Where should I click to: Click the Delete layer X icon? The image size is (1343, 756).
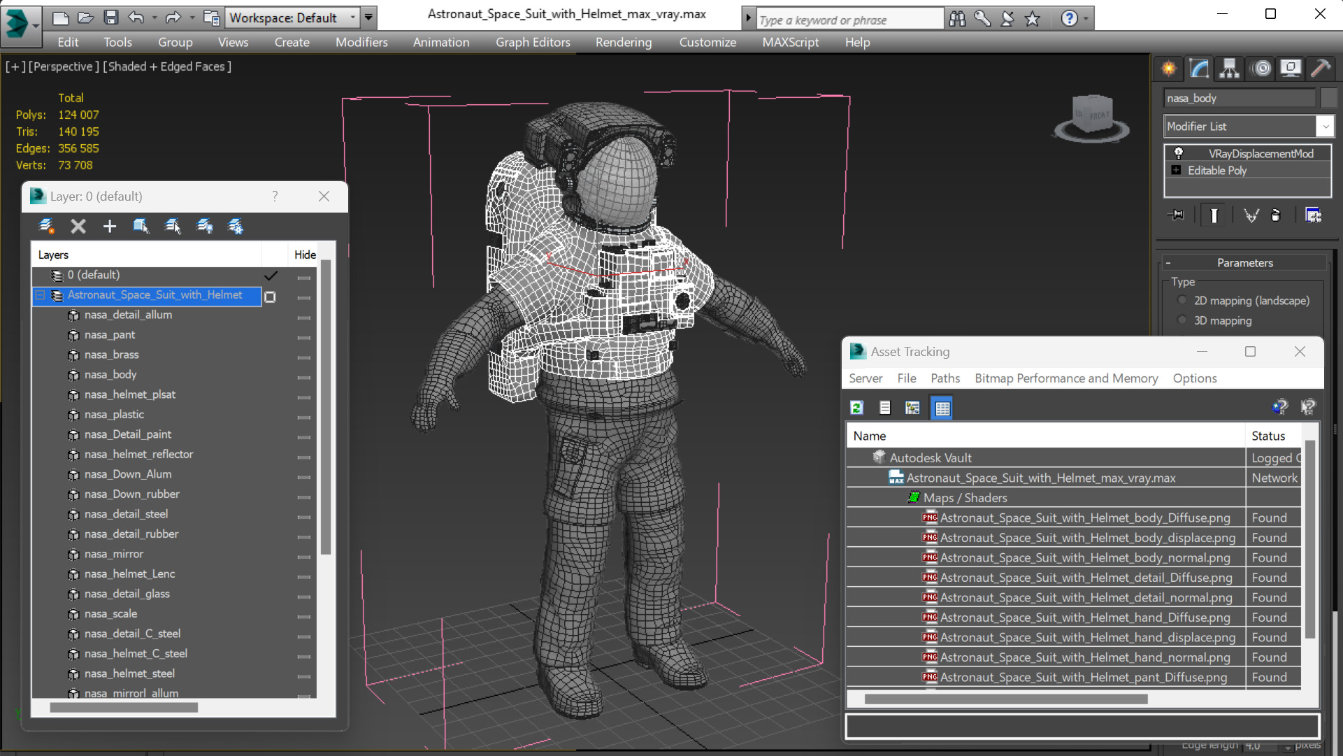pyautogui.click(x=78, y=226)
